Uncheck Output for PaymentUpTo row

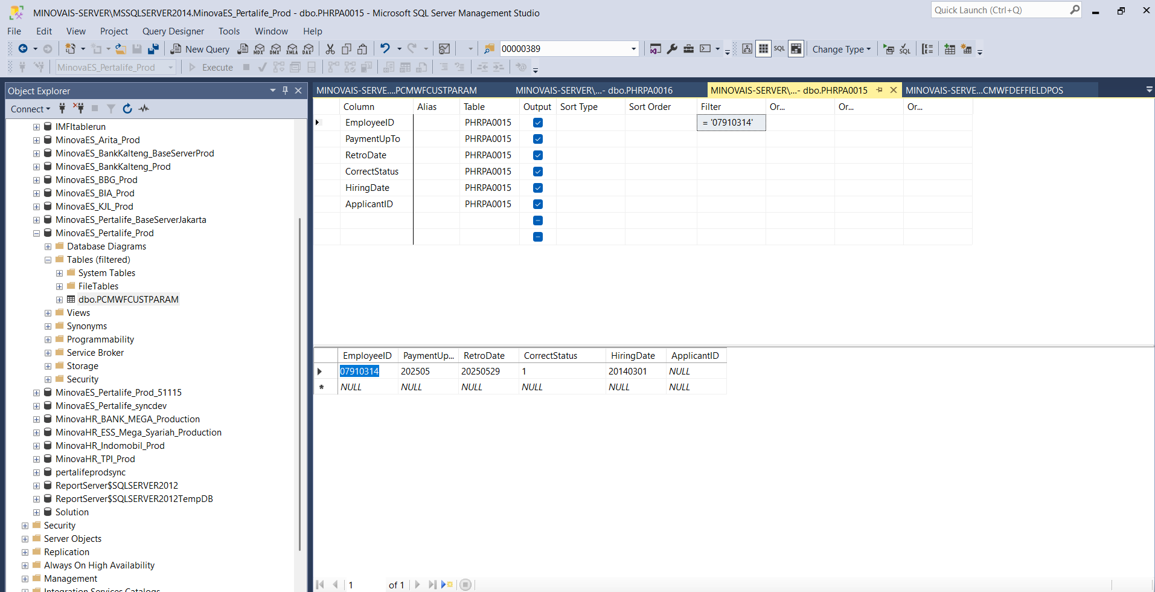point(538,139)
